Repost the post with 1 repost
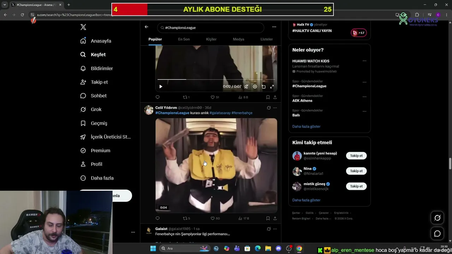Viewport: 452px width, 254px height. [x=186, y=97]
